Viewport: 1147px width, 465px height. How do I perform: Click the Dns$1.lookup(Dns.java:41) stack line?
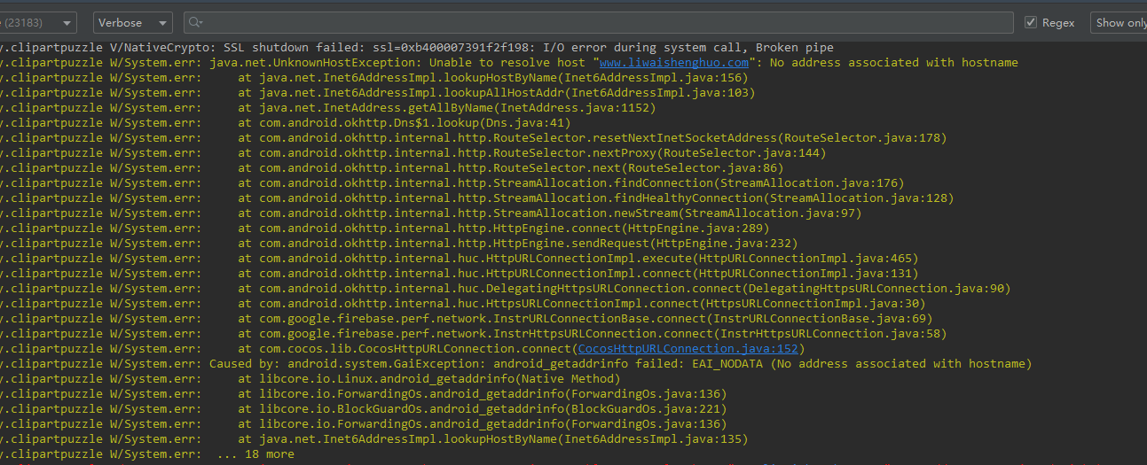click(286, 123)
